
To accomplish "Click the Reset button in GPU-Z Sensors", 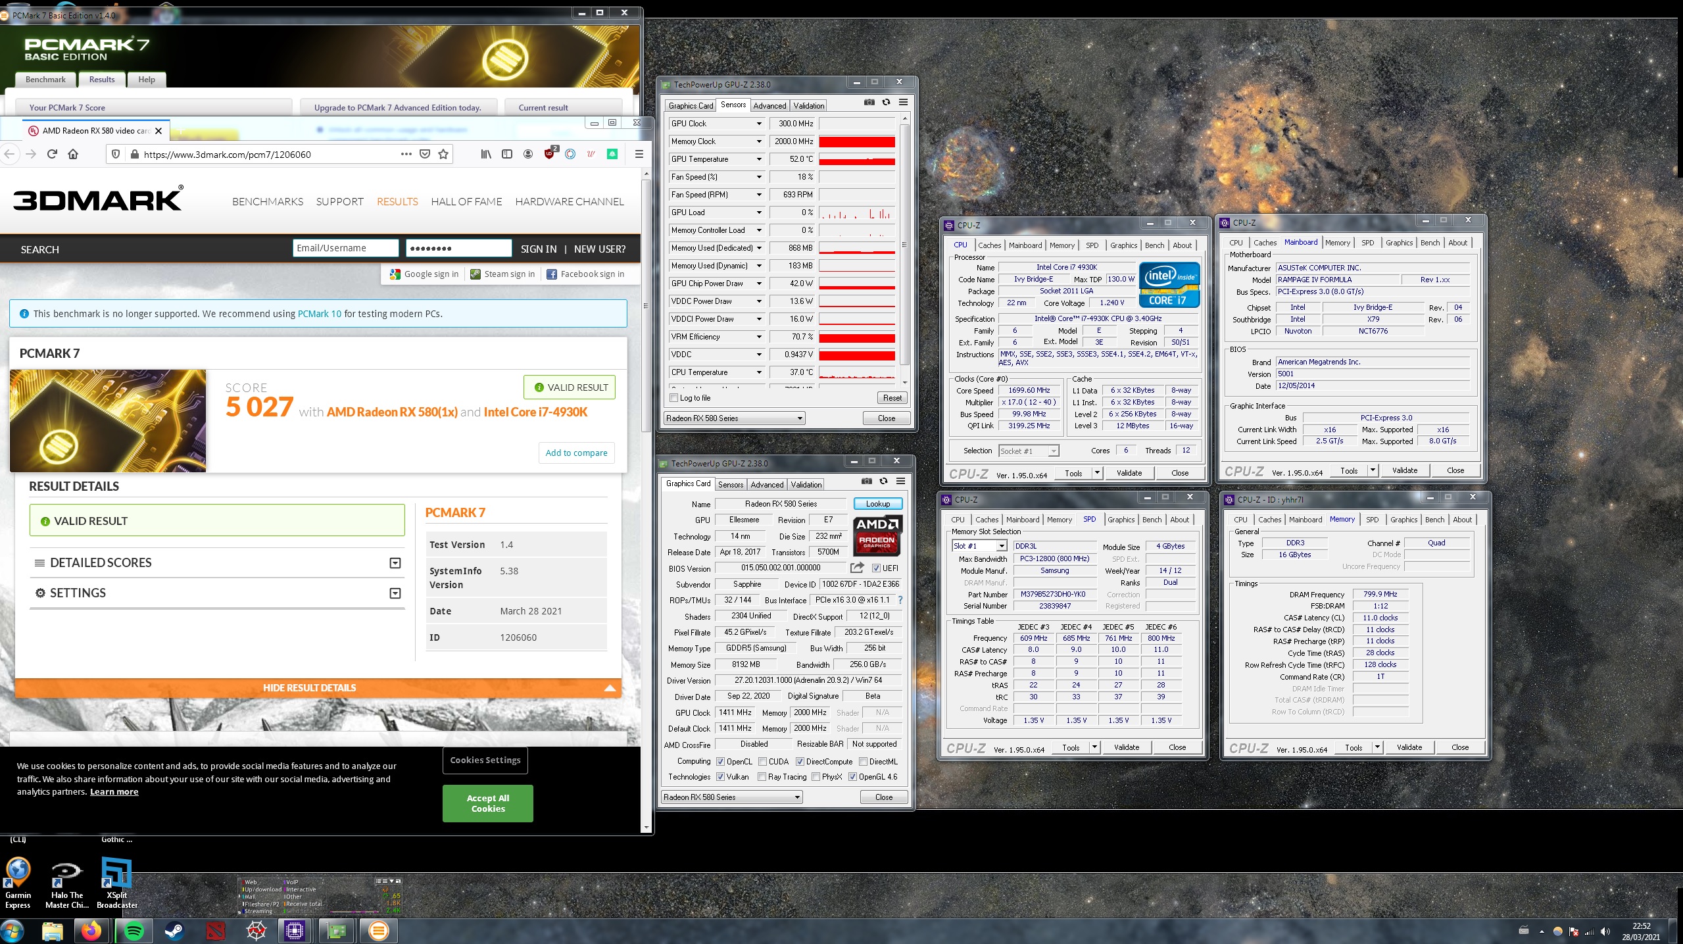I will click(x=892, y=398).
